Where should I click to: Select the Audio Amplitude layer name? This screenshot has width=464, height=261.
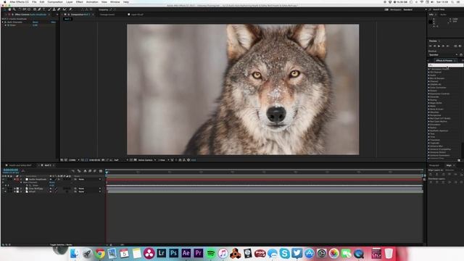[x=38, y=179]
